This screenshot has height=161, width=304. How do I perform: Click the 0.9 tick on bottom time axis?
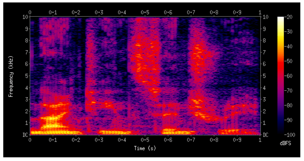[237, 140]
